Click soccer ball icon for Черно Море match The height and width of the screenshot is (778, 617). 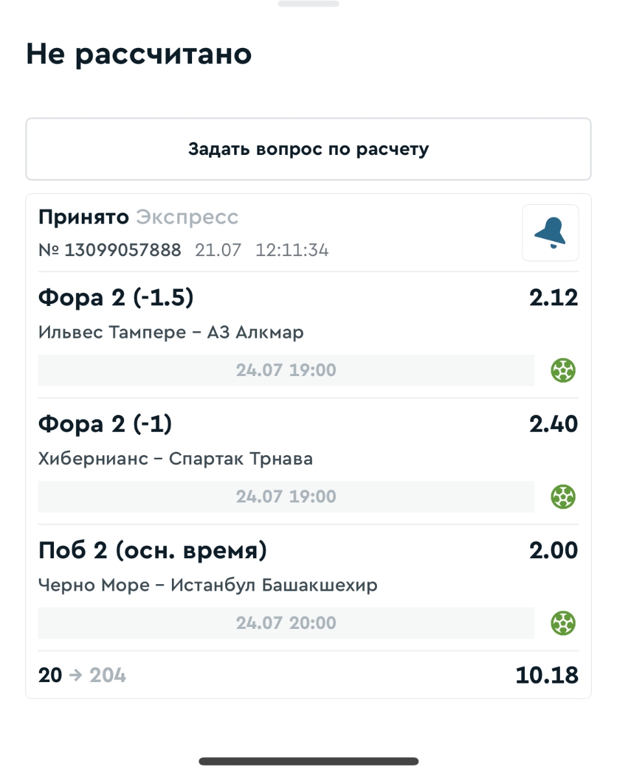coord(563,624)
